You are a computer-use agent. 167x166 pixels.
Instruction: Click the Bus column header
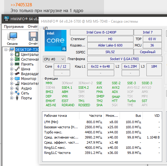(x=131, y=116)
